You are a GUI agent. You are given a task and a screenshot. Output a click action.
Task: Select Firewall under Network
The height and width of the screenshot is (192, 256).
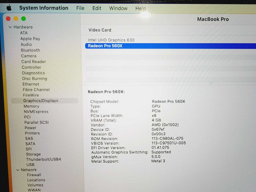pos(34,175)
